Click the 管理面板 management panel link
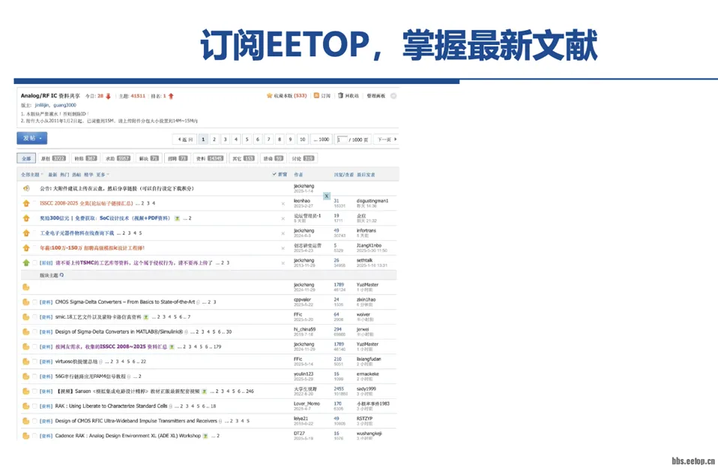Image resolution: width=718 pixels, height=468 pixels. point(376,96)
